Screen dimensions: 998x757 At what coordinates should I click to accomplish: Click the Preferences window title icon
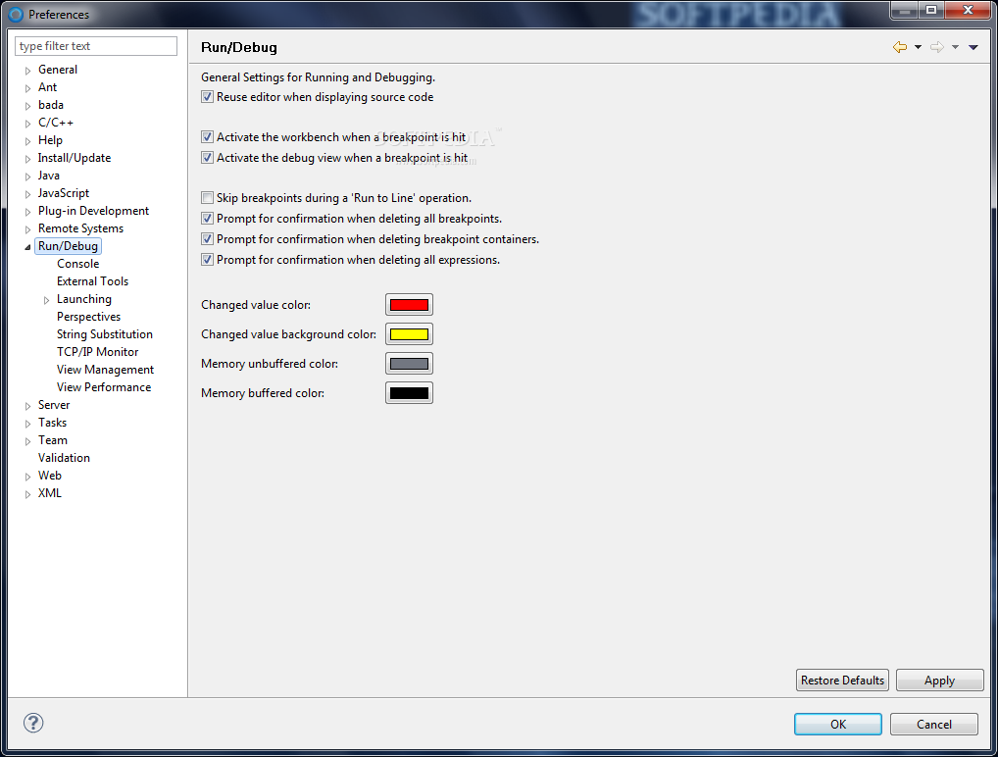pos(16,14)
